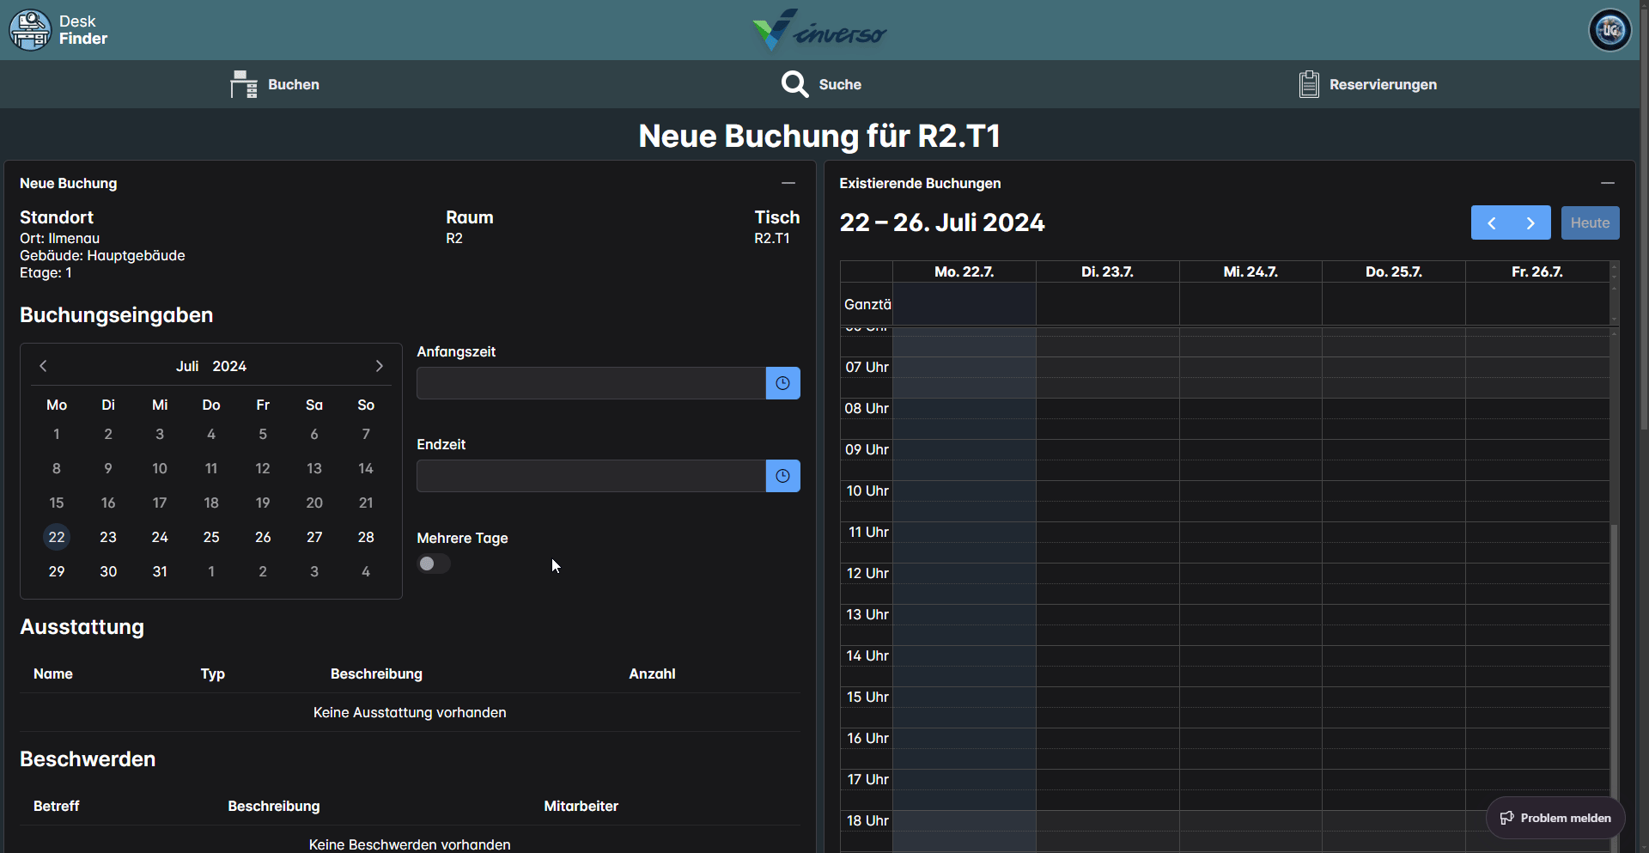Click the Endzeit input field
Screen dimensions: 1649x853
591,476
